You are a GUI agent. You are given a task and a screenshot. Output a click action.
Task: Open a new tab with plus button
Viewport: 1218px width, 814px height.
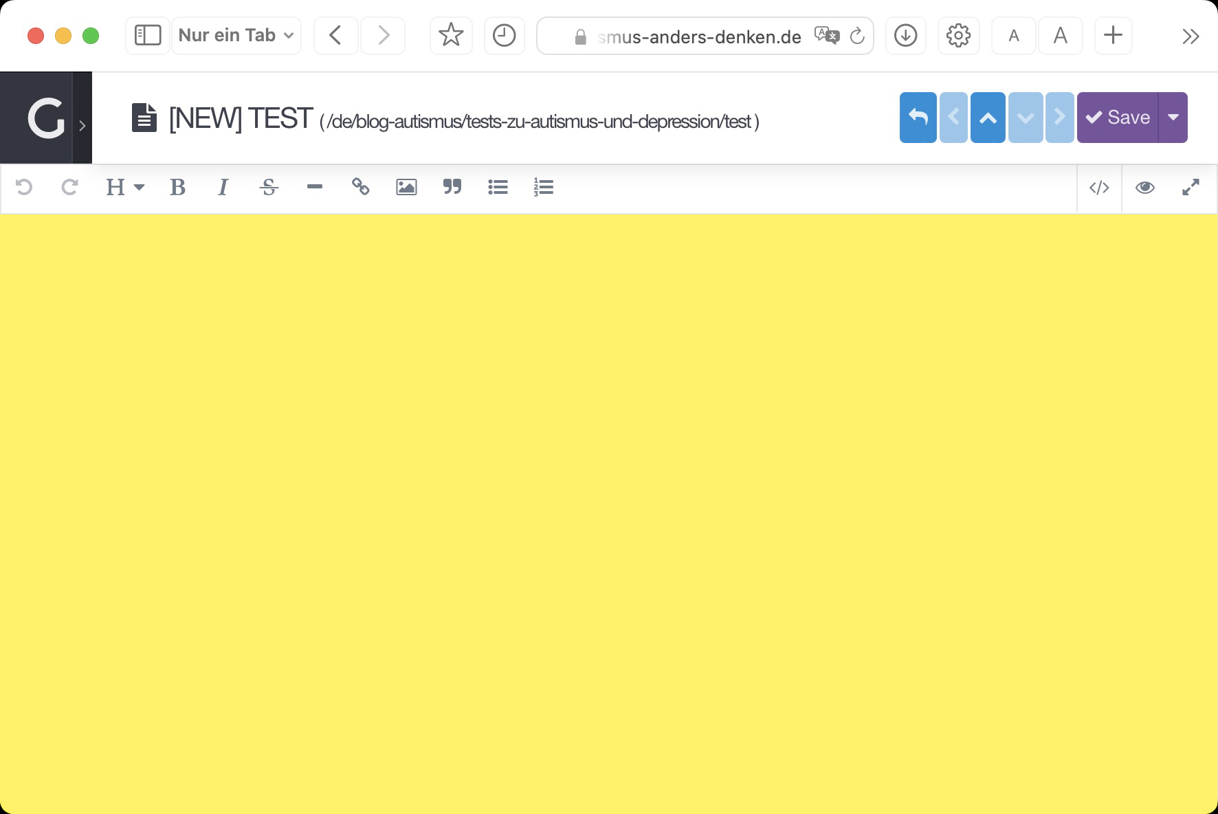point(1113,35)
